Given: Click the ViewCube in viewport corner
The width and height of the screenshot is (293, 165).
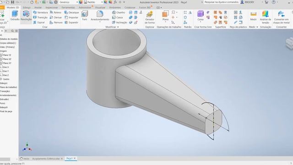Looking at the screenshot, I should [289, 43].
